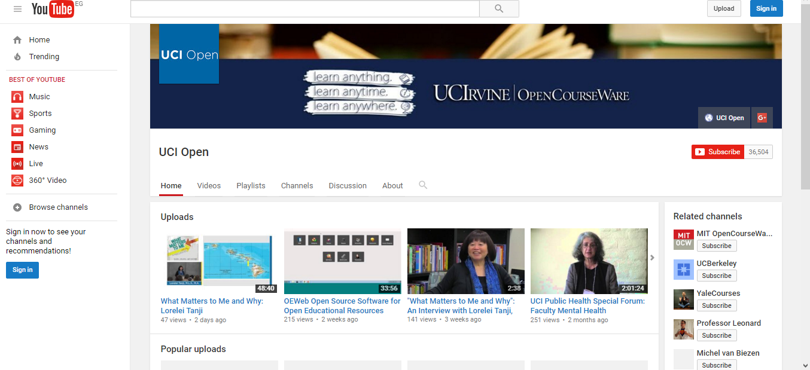Subscribe to YaleCourses channel
Viewport: 810px width, 370px height.
tap(717, 305)
